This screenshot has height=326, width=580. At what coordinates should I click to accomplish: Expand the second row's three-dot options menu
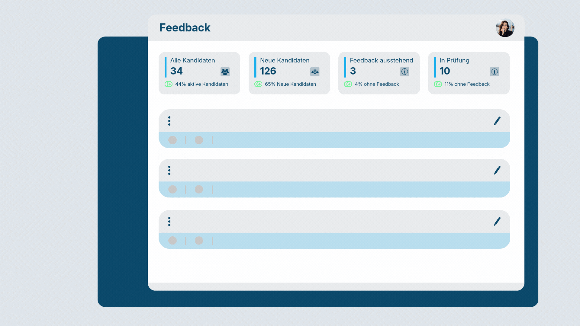click(x=169, y=171)
